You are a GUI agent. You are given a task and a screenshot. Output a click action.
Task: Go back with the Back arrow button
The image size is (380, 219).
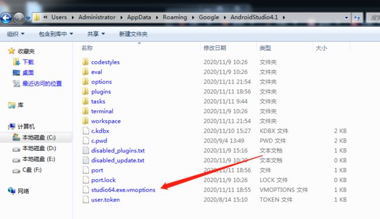(x=6, y=18)
